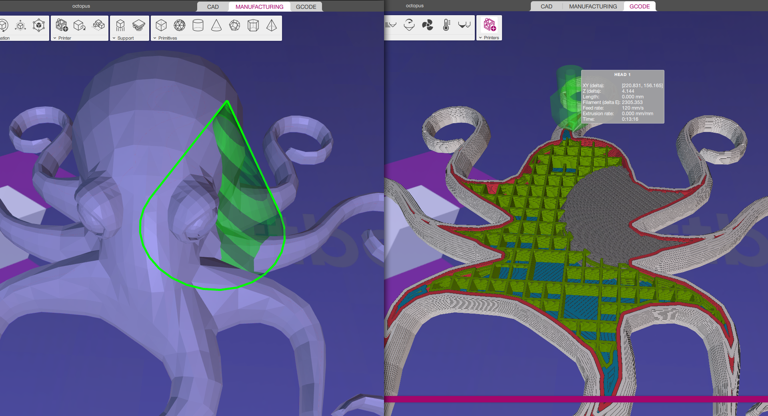Click the fan icon in GCODE toolbar
This screenshot has height=416, width=768.
pos(428,25)
